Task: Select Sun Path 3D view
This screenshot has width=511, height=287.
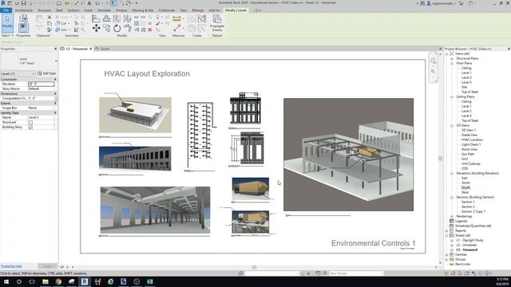Action: (x=468, y=154)
